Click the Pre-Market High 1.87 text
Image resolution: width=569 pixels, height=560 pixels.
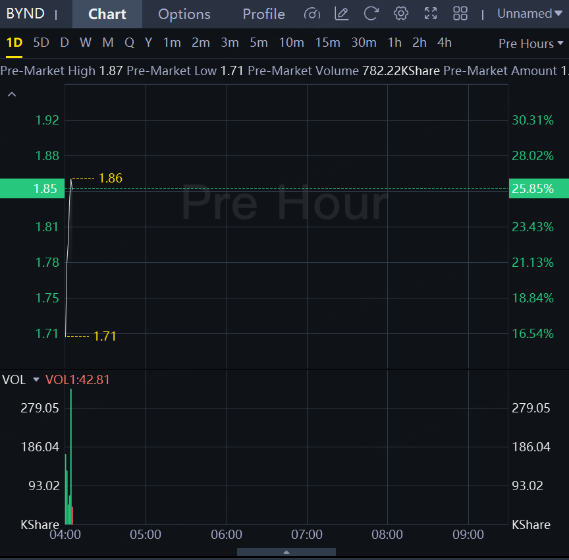pos(62,70)
